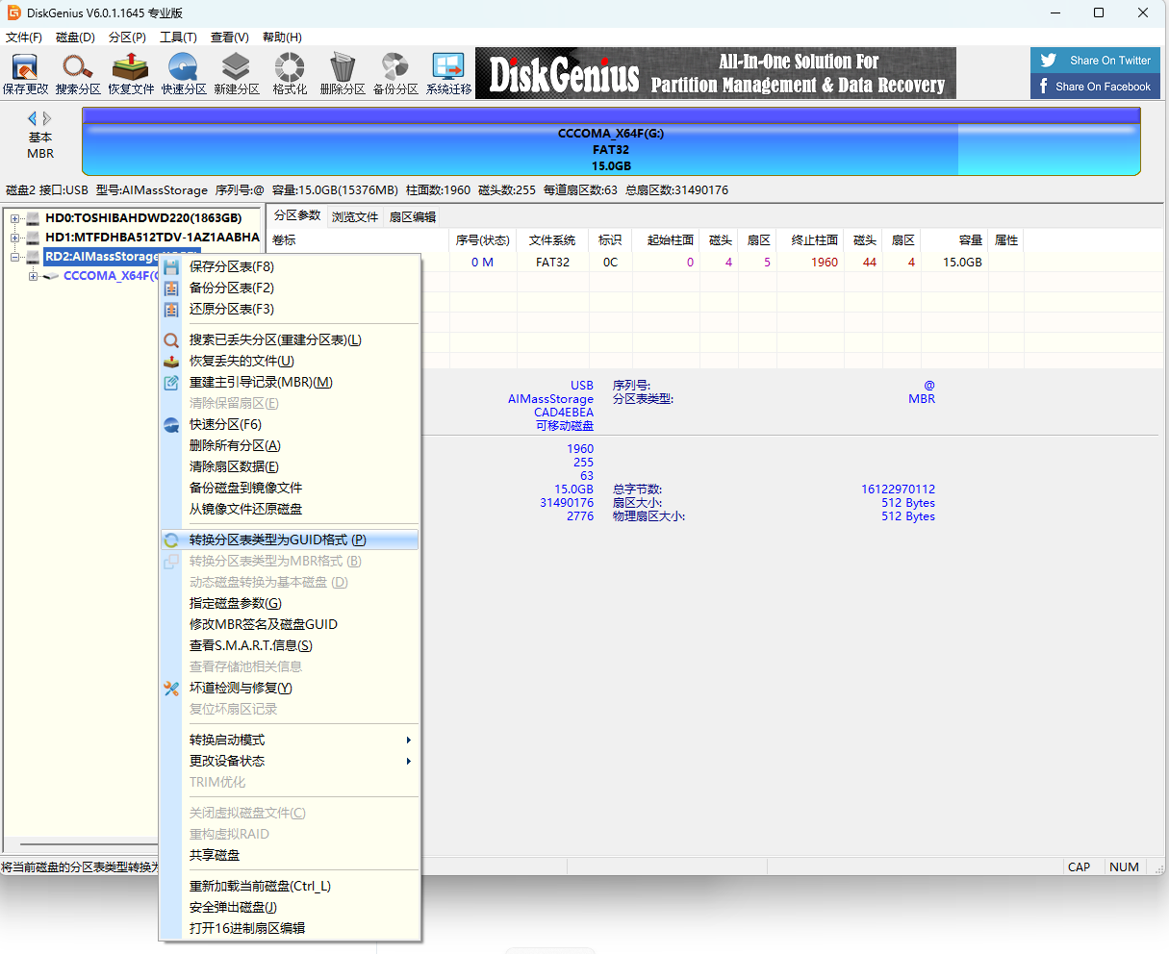Click the DiskGenius banner advertisement

coord(716,73)
